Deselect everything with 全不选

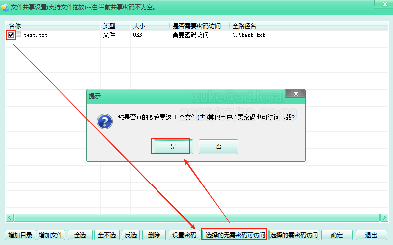click(x=106, y=235)
